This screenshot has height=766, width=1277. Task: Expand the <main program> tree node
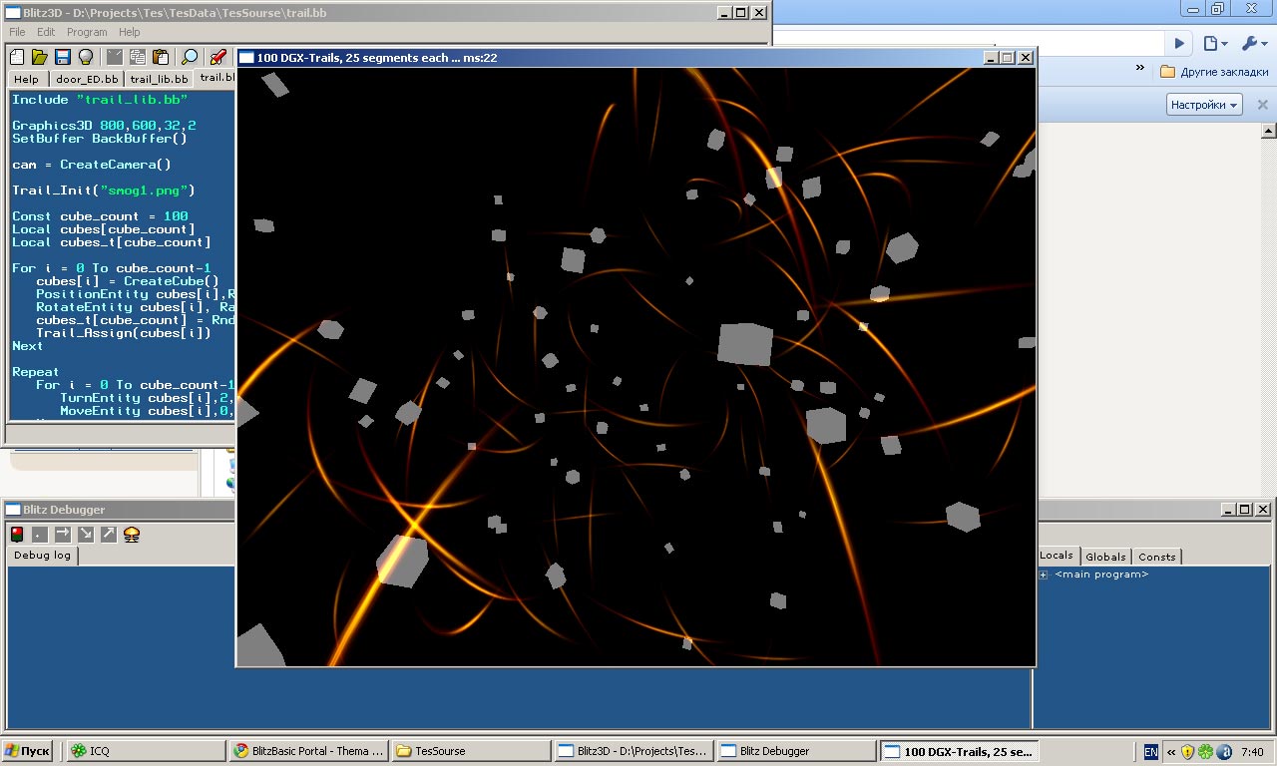1044,574
